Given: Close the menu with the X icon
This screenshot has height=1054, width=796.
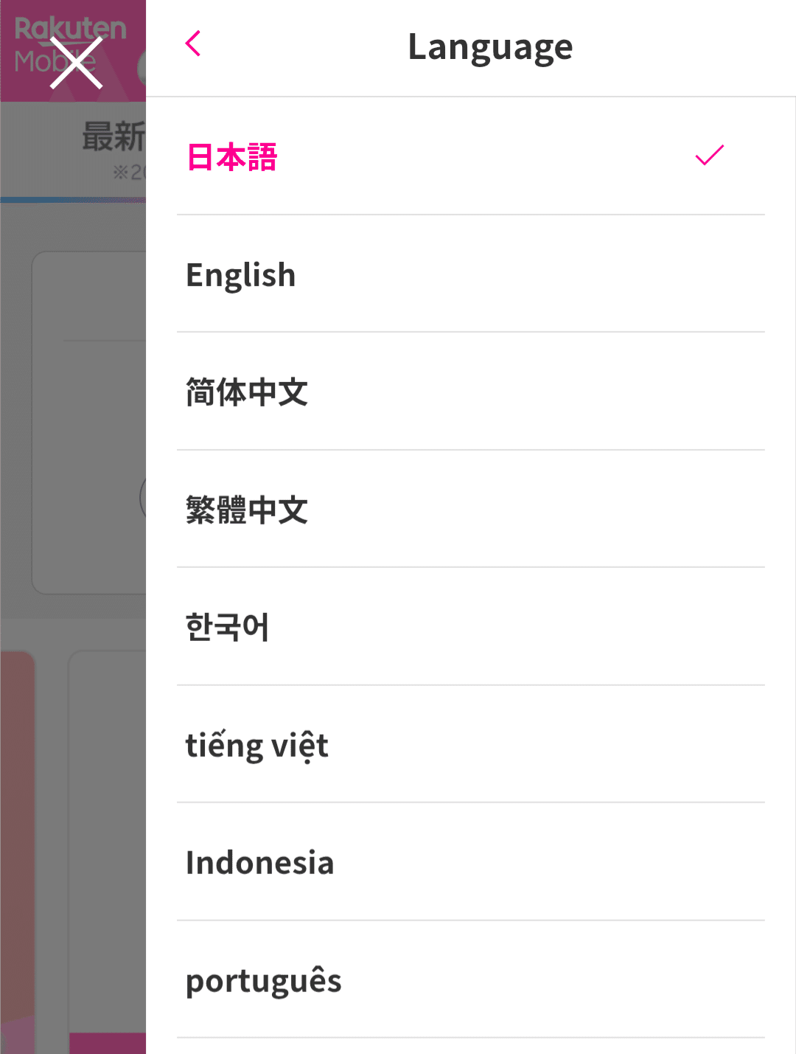Looking at the screenshot, I should click(x=76, y=63).
